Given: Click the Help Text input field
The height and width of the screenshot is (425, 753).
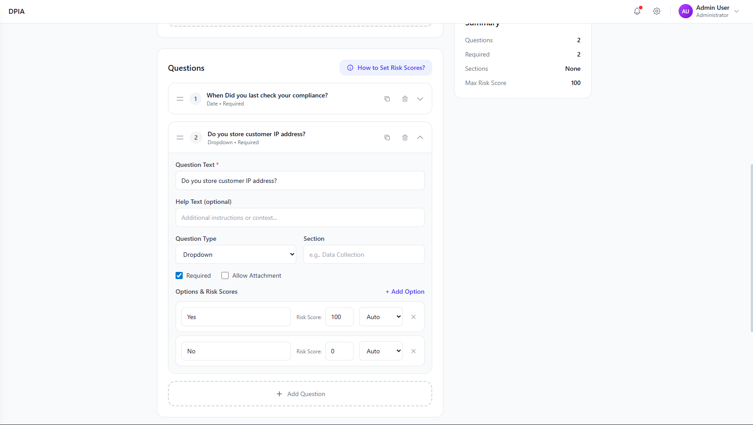Looking at the screenshot, I should (x=300, y=218).
